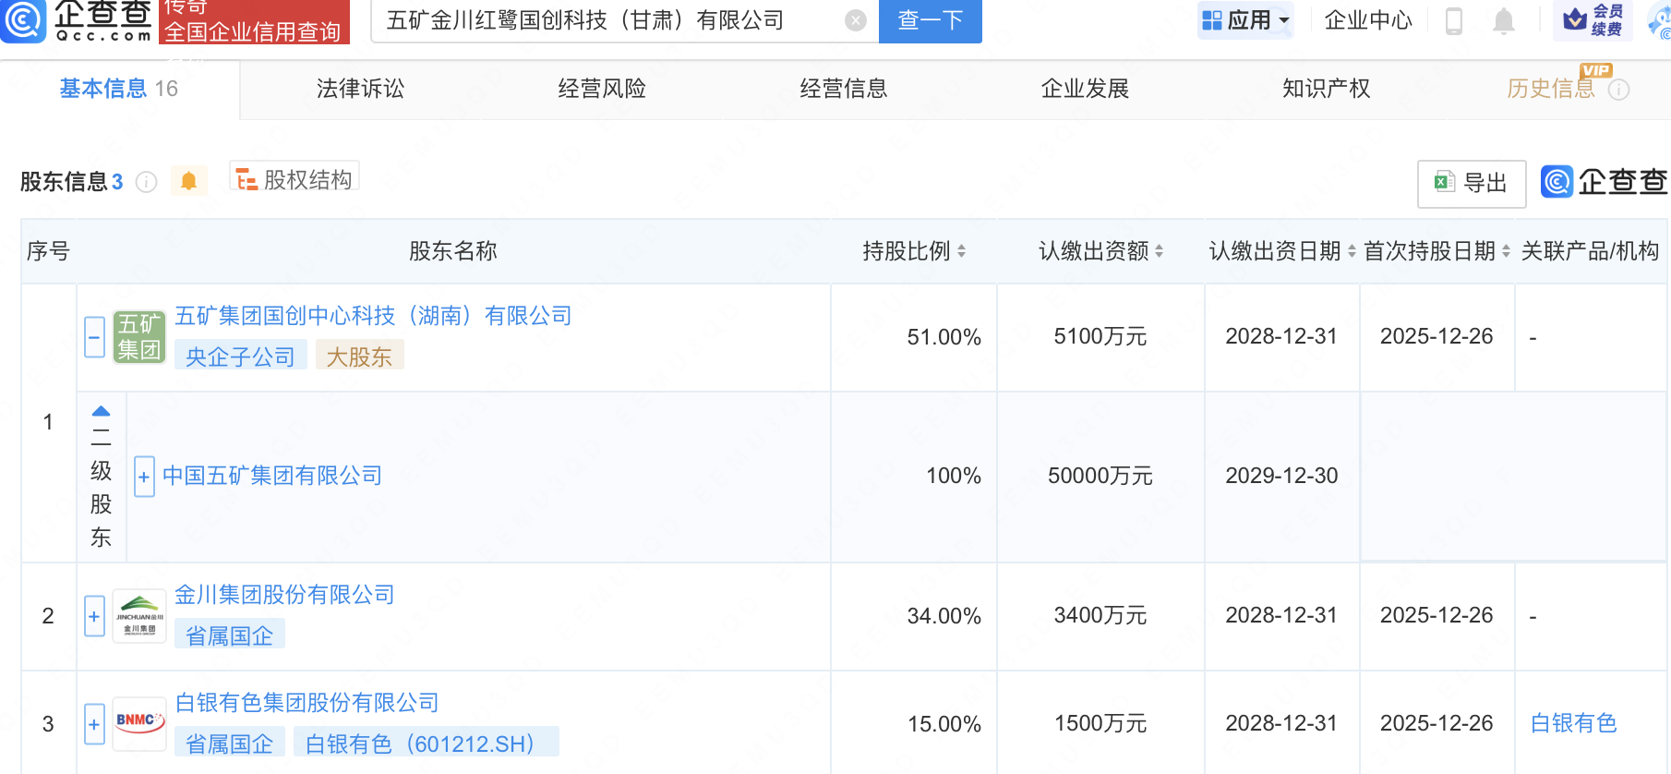Switch to 法律诉讼 tab

360,89
